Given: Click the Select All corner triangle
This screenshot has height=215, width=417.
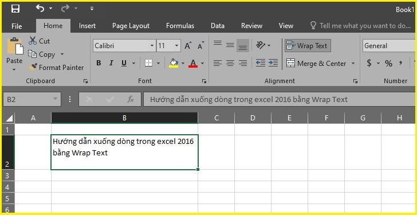Looking at the screenshot, I should tap(9, 118).
